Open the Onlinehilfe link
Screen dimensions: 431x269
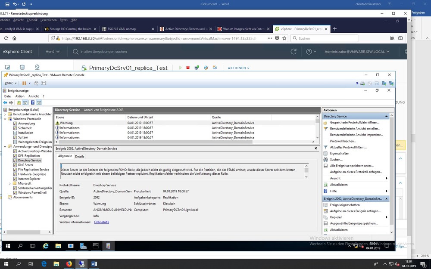(101, 222)
